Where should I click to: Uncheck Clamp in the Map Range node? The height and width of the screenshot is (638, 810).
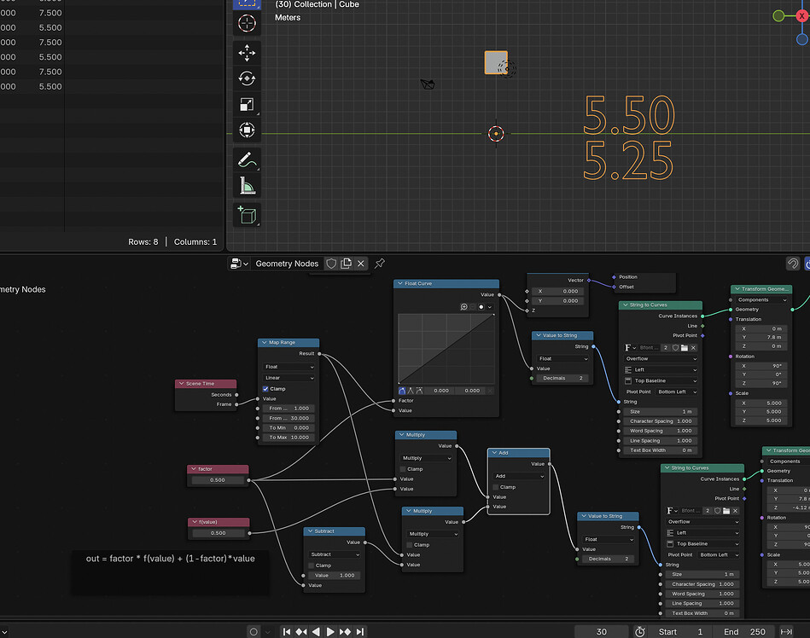point(265,389)
